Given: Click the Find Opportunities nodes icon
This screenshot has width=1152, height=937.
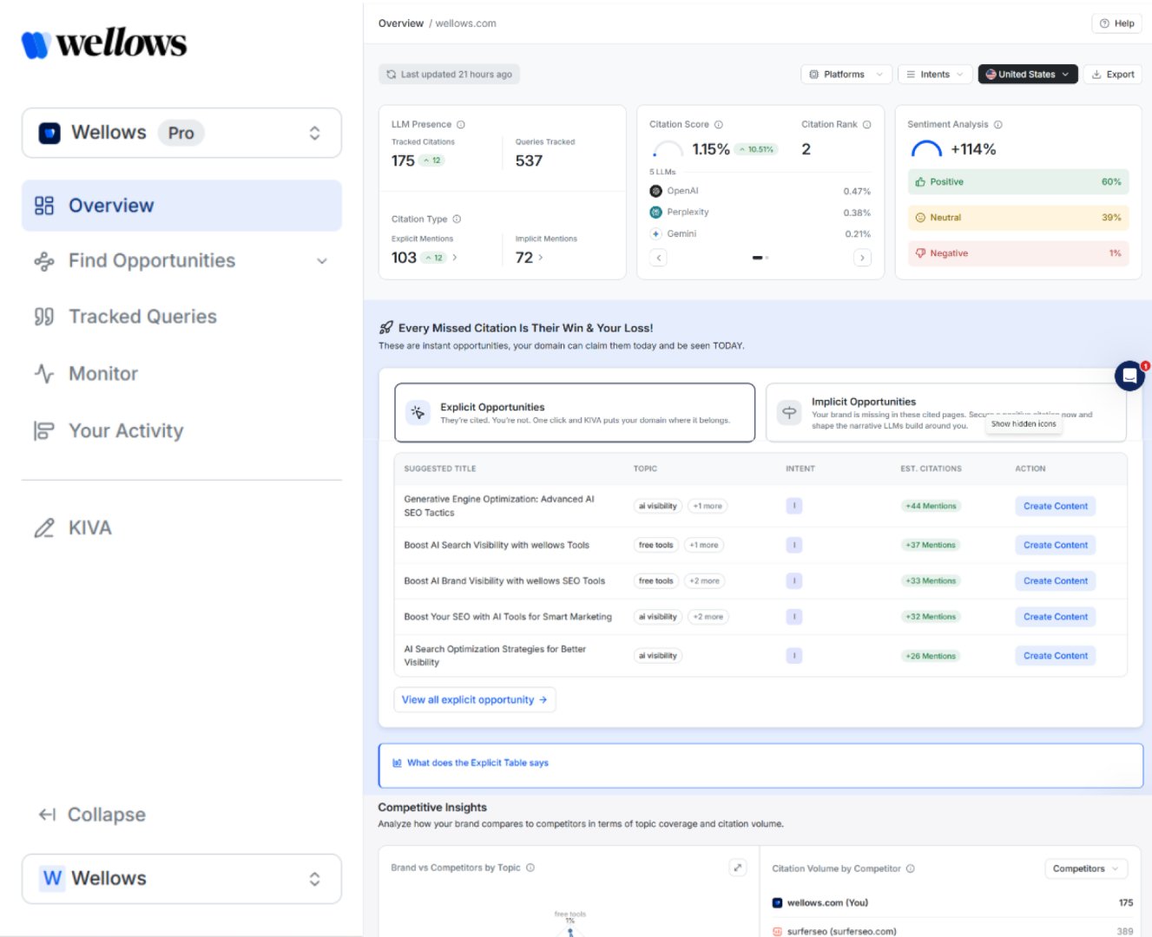Looking at the screenshot, I should coord(43,260).
